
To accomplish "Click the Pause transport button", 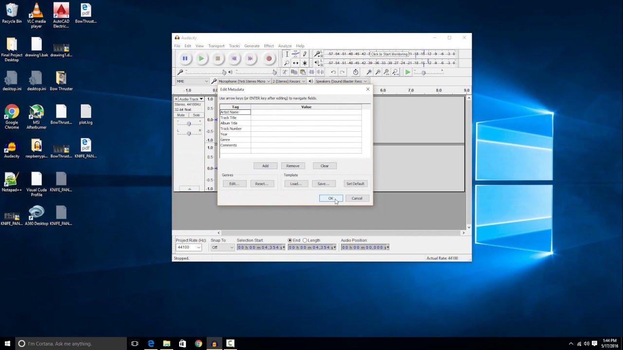I will pyautogui.click(x=185, y=58).
